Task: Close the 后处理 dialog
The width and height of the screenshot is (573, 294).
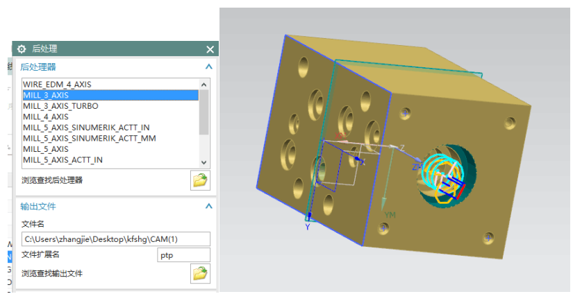Action: click(210, 49)
